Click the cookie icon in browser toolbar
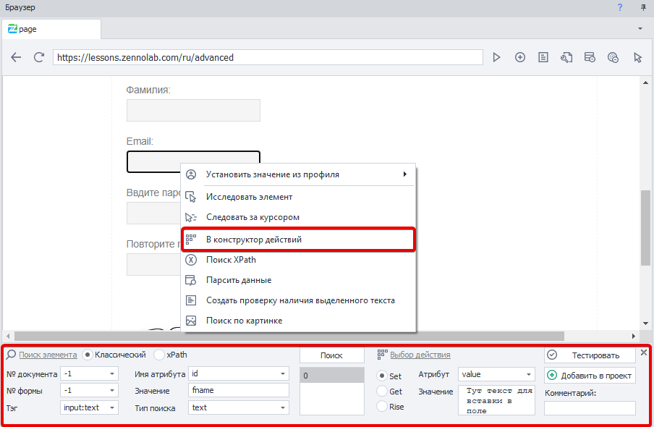This screenshot has width=654, height=427. tap(613, 57)
